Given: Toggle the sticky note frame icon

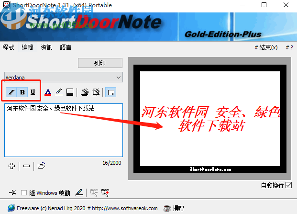Looking at the screenshot, I should 110,92.
